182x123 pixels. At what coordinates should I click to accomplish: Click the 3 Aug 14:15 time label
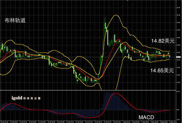tap(173, 122)
